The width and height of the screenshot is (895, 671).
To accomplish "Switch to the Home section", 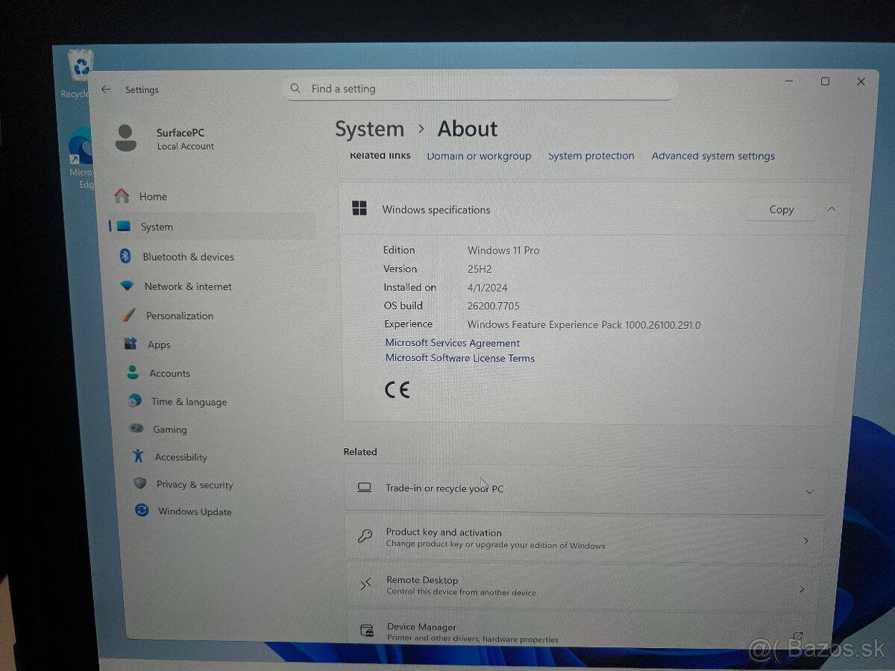I will tap(153, 196).
